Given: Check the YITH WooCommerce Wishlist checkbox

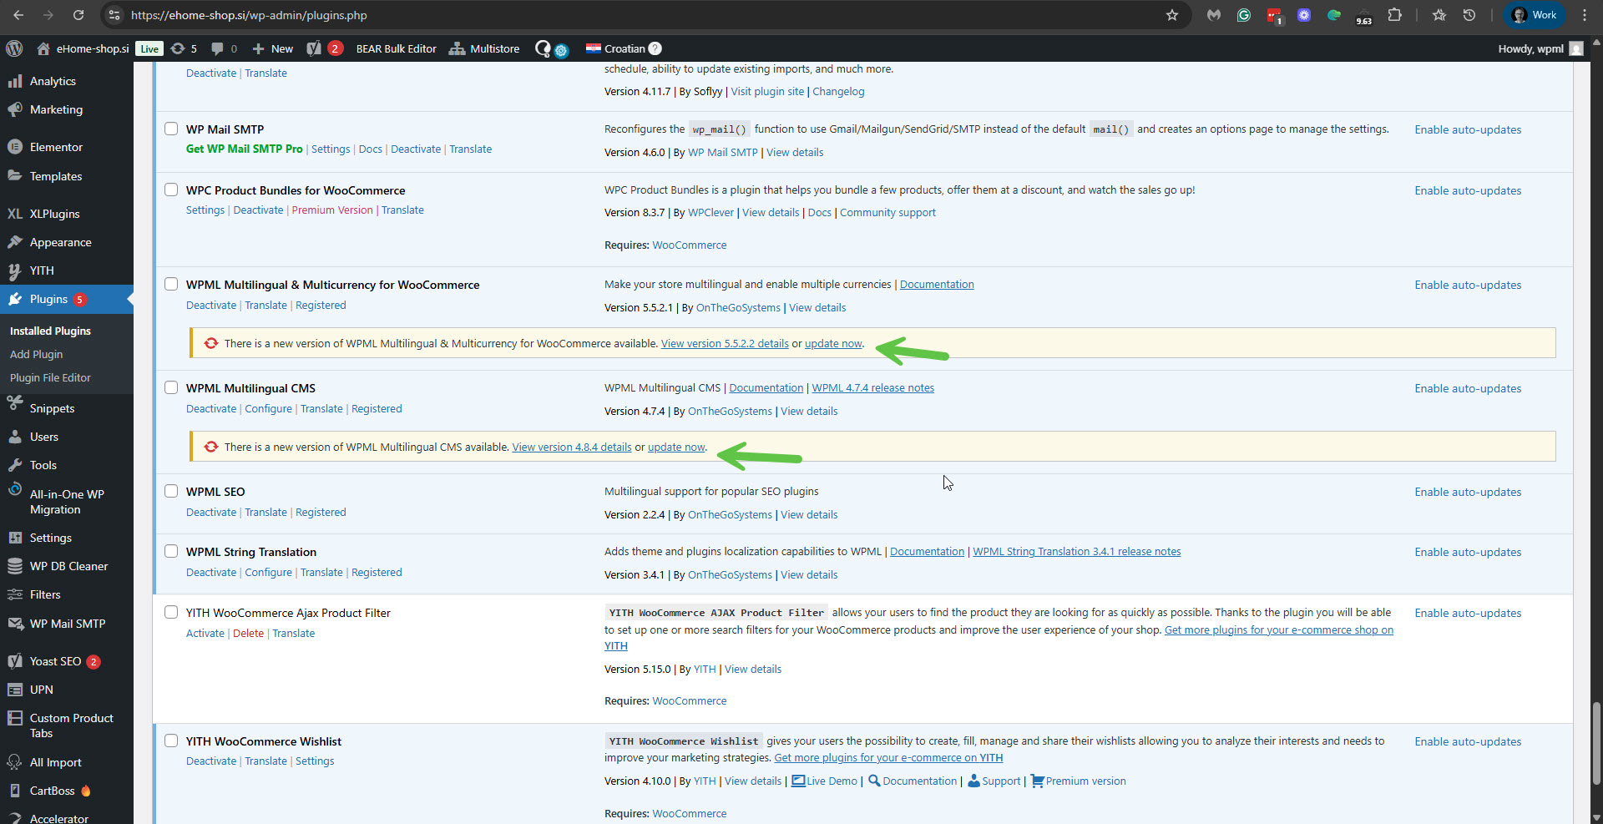Looking at the screenshot, I should (x=171, y=741).
